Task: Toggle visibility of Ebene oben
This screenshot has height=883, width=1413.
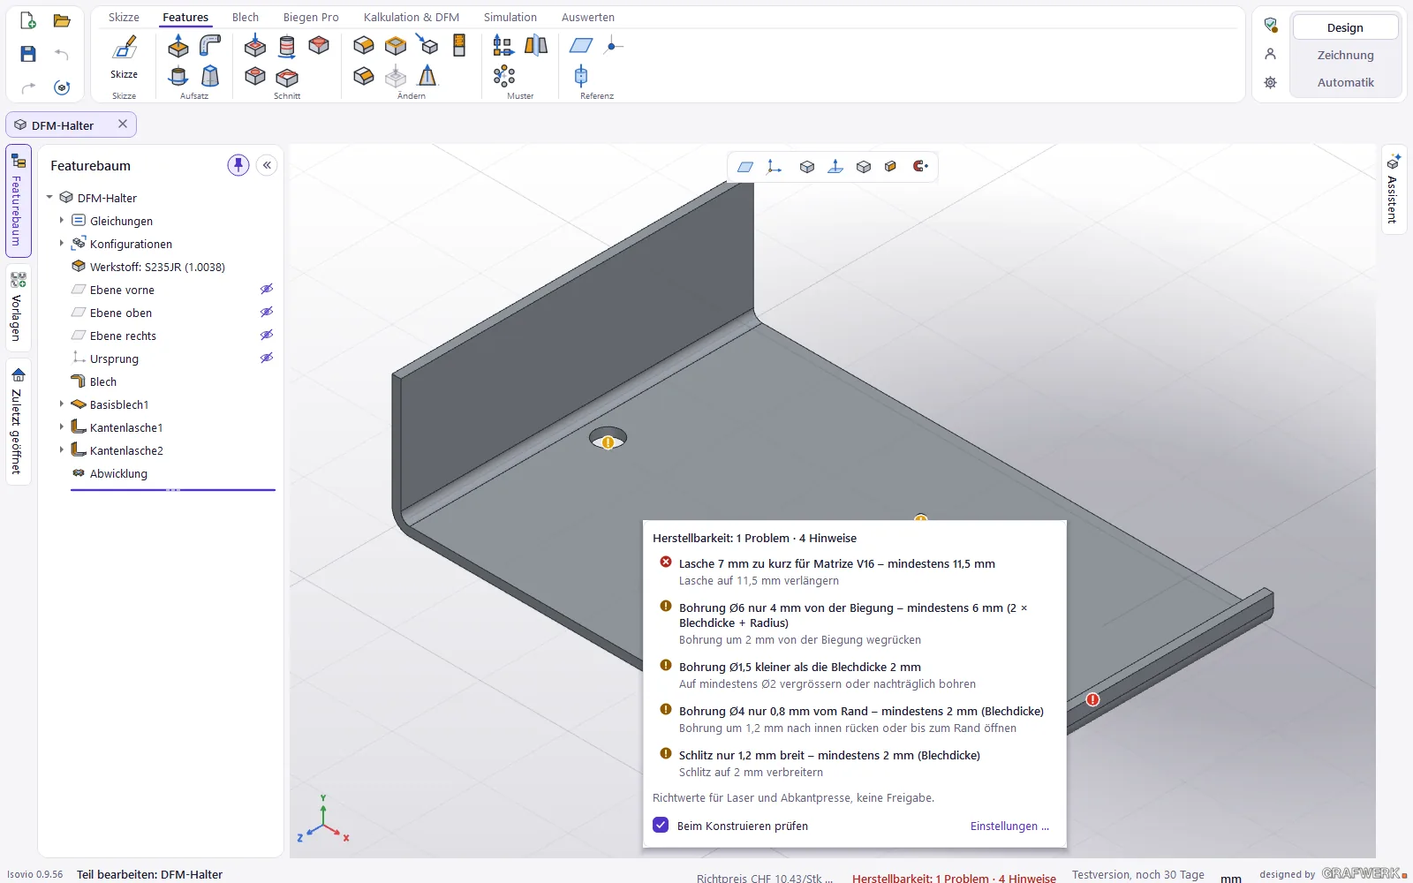Action: pos(267,313)
